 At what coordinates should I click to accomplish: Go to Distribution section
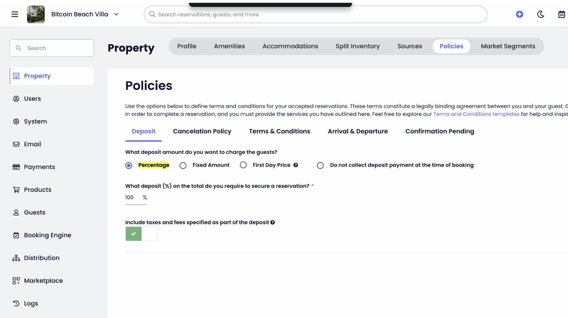click(x=41, y=258)
